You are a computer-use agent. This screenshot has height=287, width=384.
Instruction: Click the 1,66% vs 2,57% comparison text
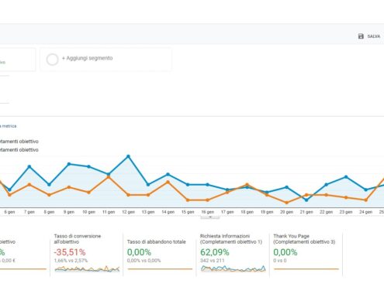[71, 261]
